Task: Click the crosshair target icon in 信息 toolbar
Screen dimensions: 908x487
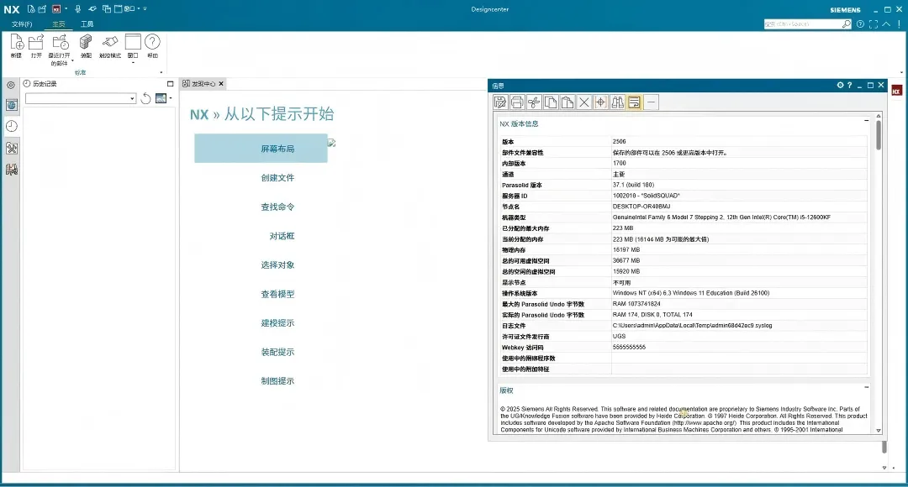Action: [x=601, y=102]
